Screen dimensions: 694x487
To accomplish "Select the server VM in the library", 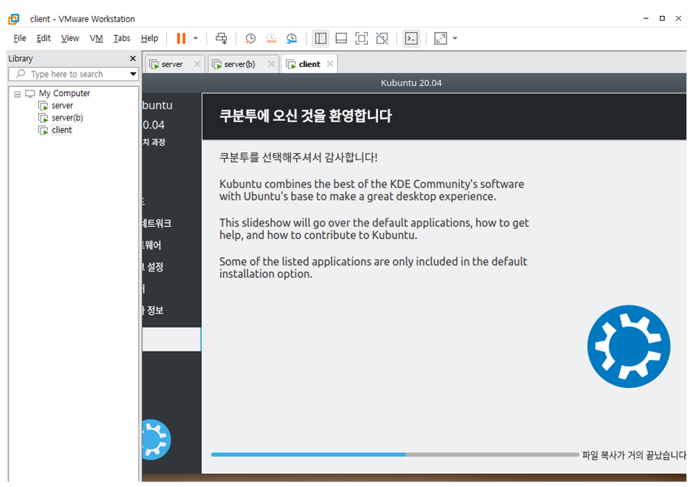I will [x=62, y=106].
